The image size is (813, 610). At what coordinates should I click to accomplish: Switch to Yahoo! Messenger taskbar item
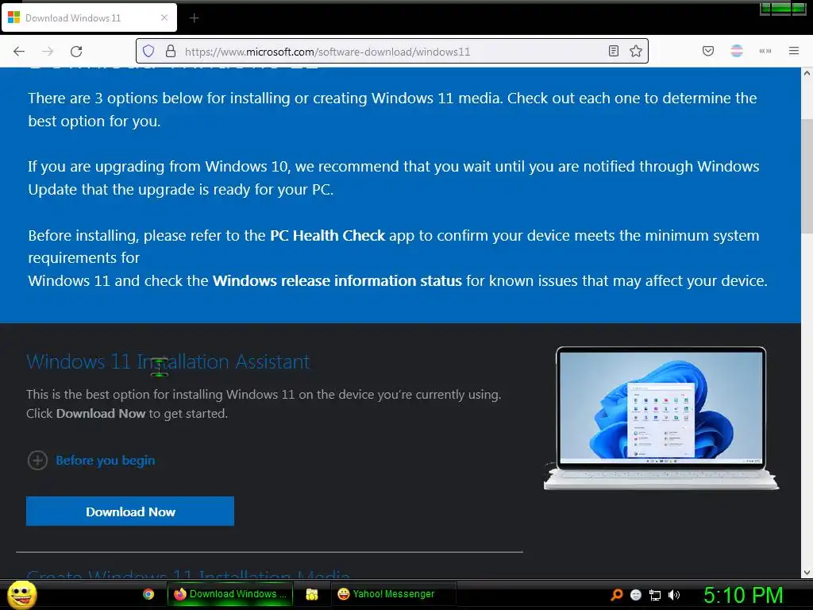393,594
